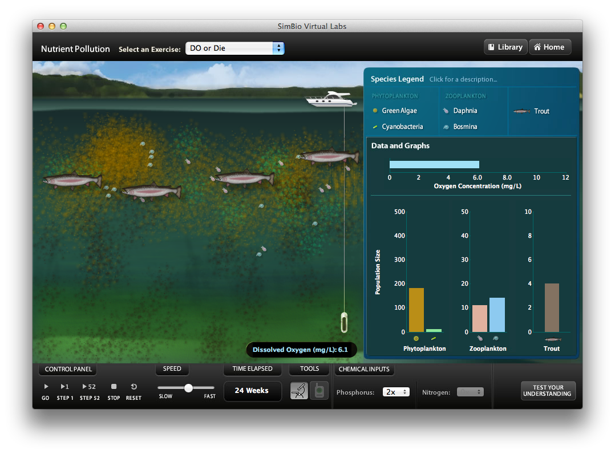Screen dimensions: 615x454
Task: Reset the simulation with RESET icon
Action: pyautogui.click(x=133, y=387)
